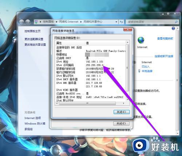The image size is (182, 156).
Task: Select the IPv4 DHCP 服务器 row
Action: coord(91,79)
